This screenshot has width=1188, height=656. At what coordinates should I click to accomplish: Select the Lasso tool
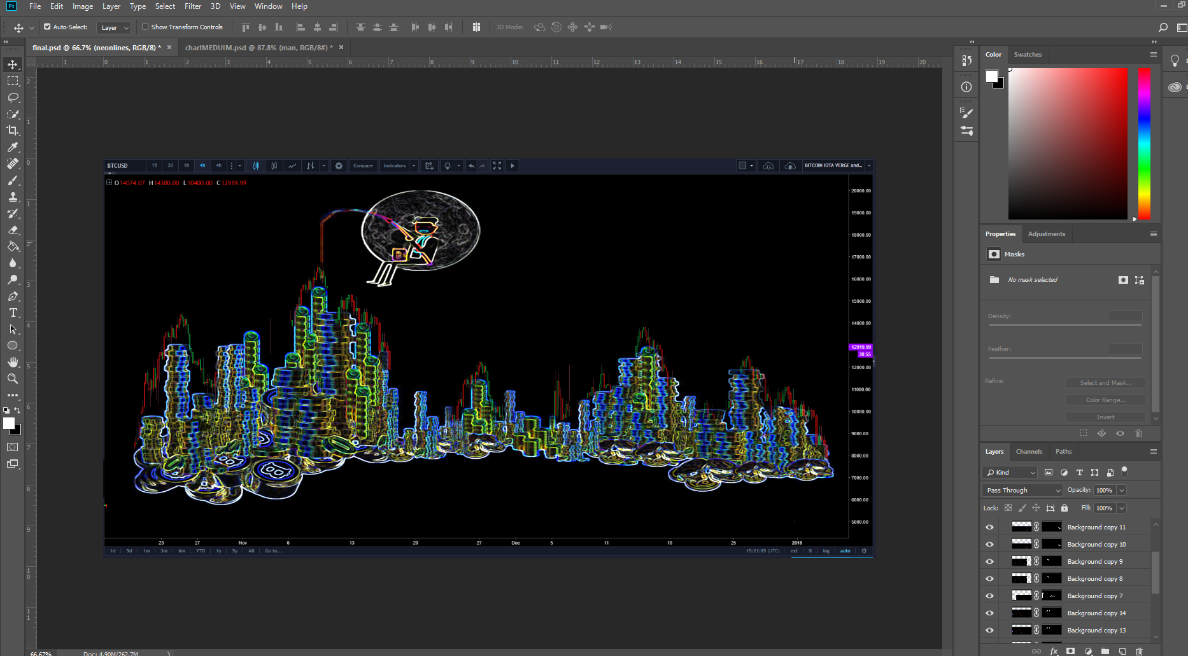pos(13,97)
